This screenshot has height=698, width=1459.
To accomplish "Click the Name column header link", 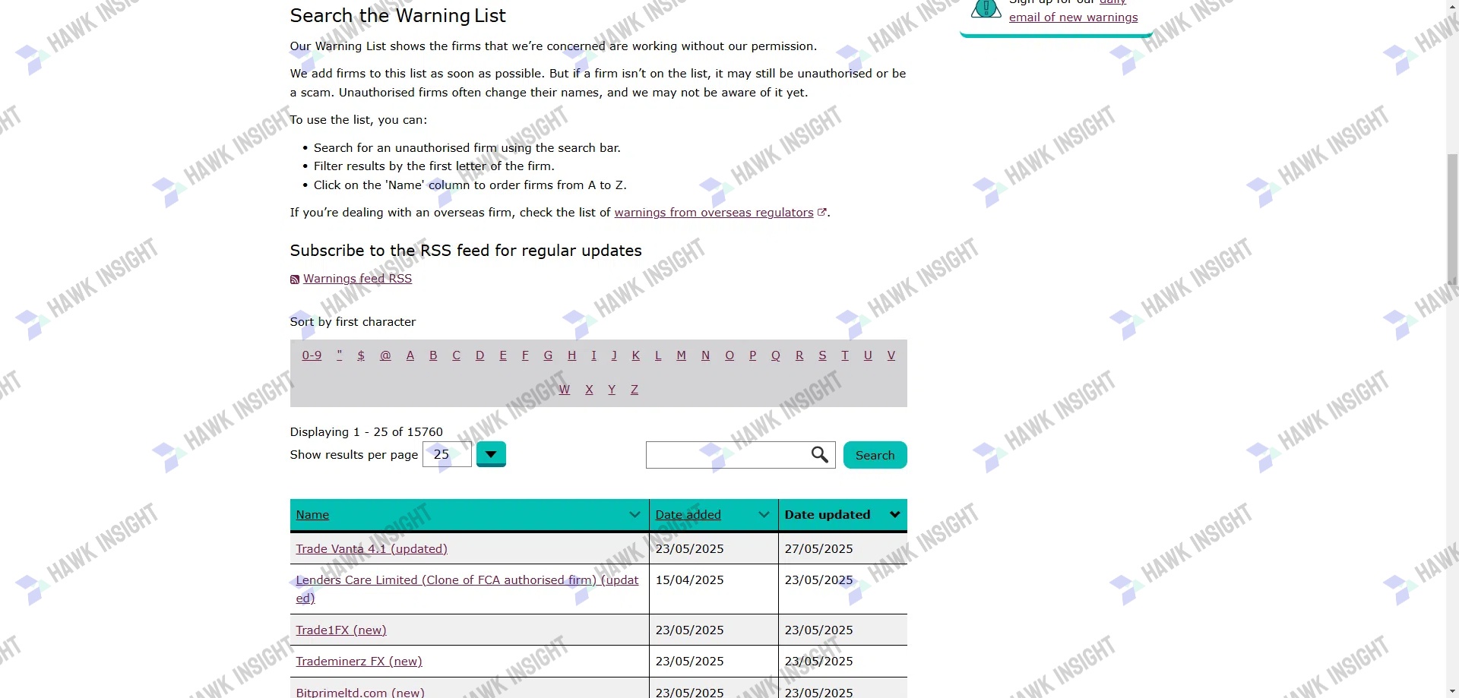I will 312,514.
